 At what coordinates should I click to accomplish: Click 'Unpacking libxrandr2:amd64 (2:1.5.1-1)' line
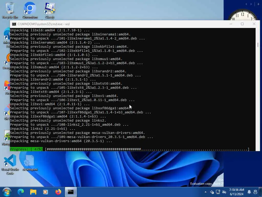click(x=53, y=80)
